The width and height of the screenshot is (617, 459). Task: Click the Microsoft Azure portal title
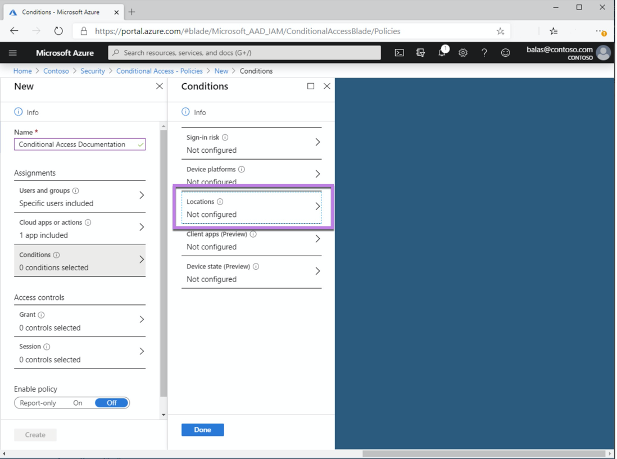(65, 53)
